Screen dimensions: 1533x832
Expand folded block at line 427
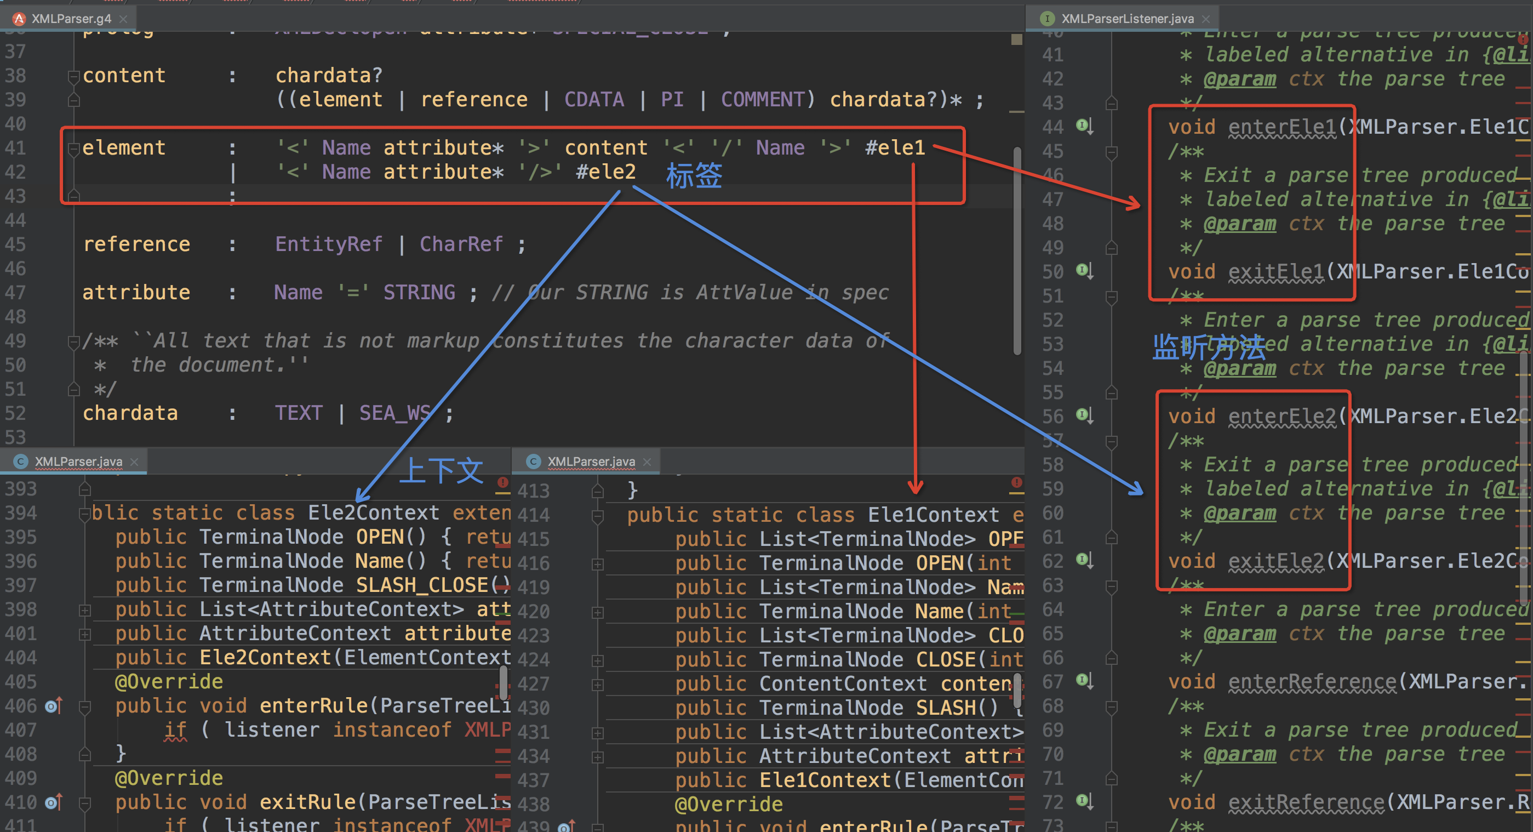pos(598,685)
